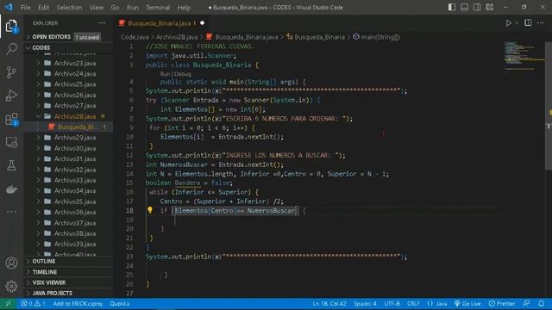Change Java language mode in status bar
Screen dimensions: 552x310
[x=437, y=303]
